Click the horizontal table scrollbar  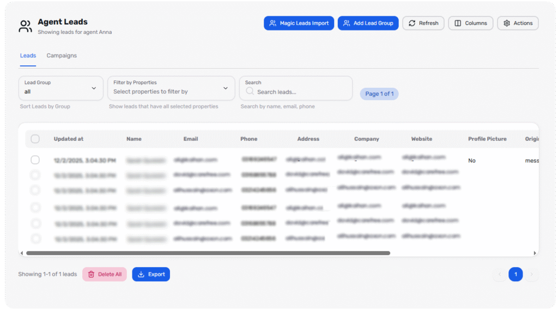point(208,253)
